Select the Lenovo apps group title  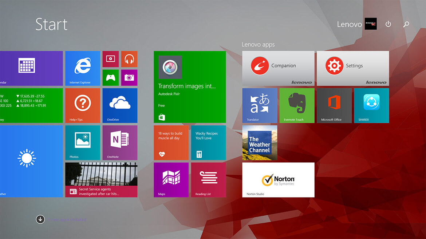coord(258,44)
